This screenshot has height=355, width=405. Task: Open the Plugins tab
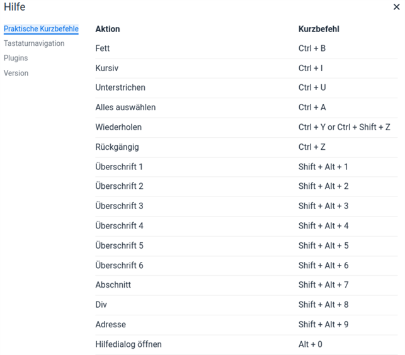click(x=16, y=58)
